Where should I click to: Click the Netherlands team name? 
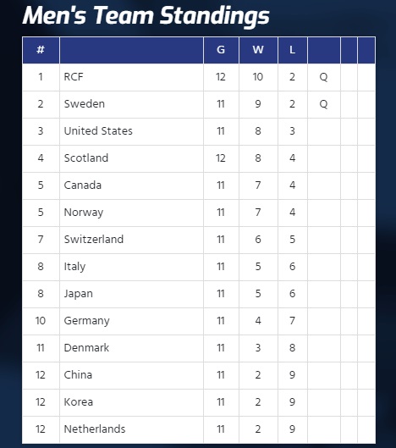coord(95,429)
